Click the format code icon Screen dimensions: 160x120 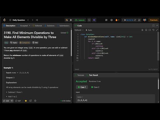(x=142, y=30)
